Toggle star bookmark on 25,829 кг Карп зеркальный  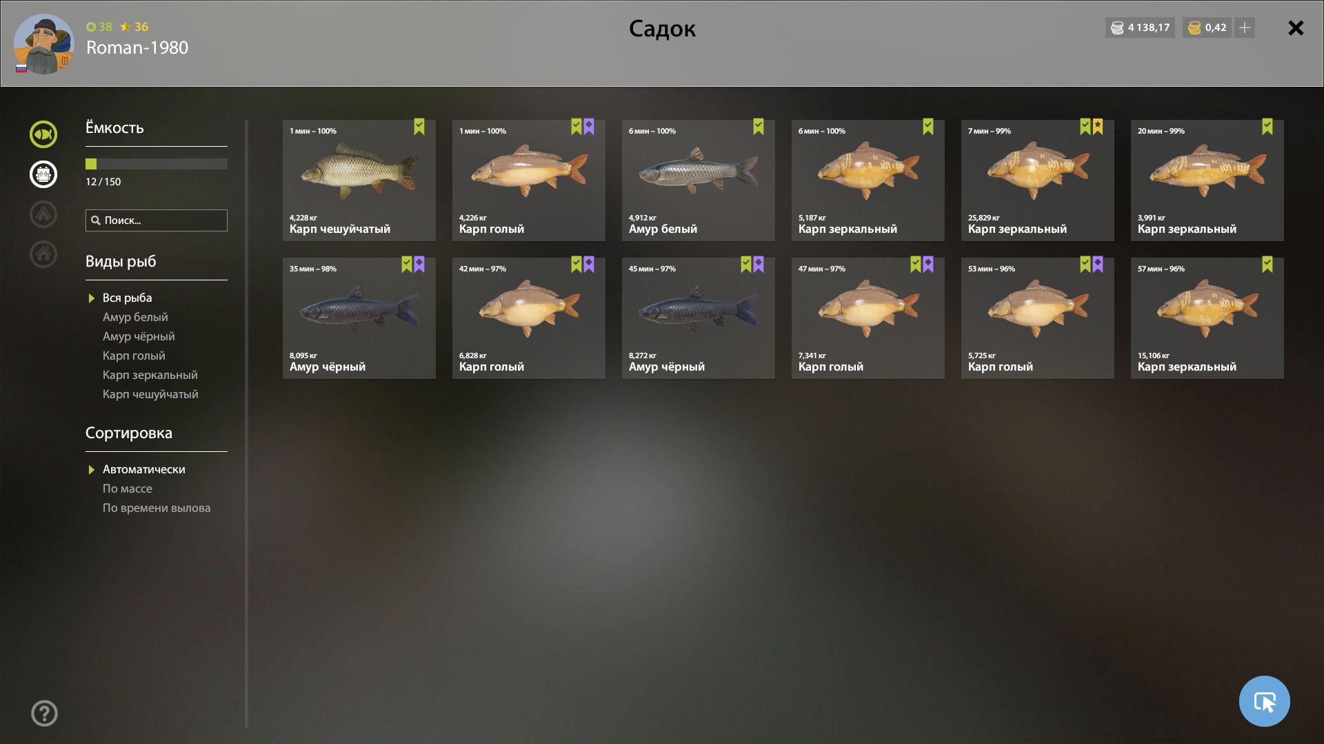pyautogui.click(x=1098, y=127)
